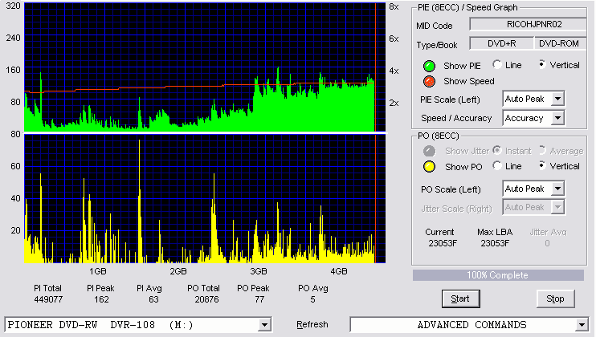The height and width of the screenshot is (337, 596).
Task: Select Vertical mode for PO graph
Action: [x=542, y=166]
